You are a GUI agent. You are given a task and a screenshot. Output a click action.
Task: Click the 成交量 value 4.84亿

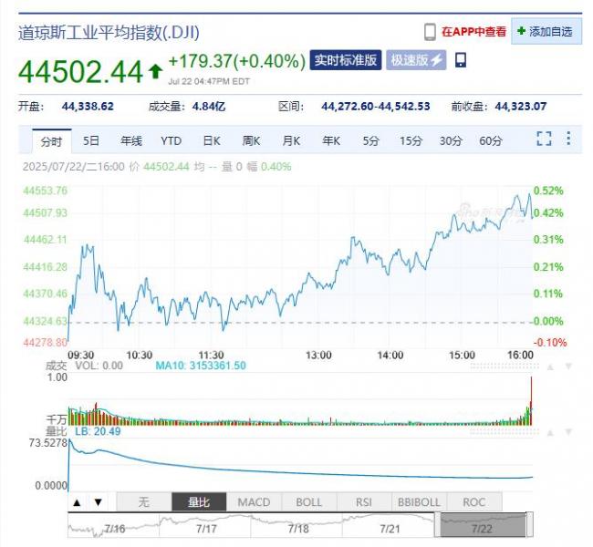click(x=209, y=107)
